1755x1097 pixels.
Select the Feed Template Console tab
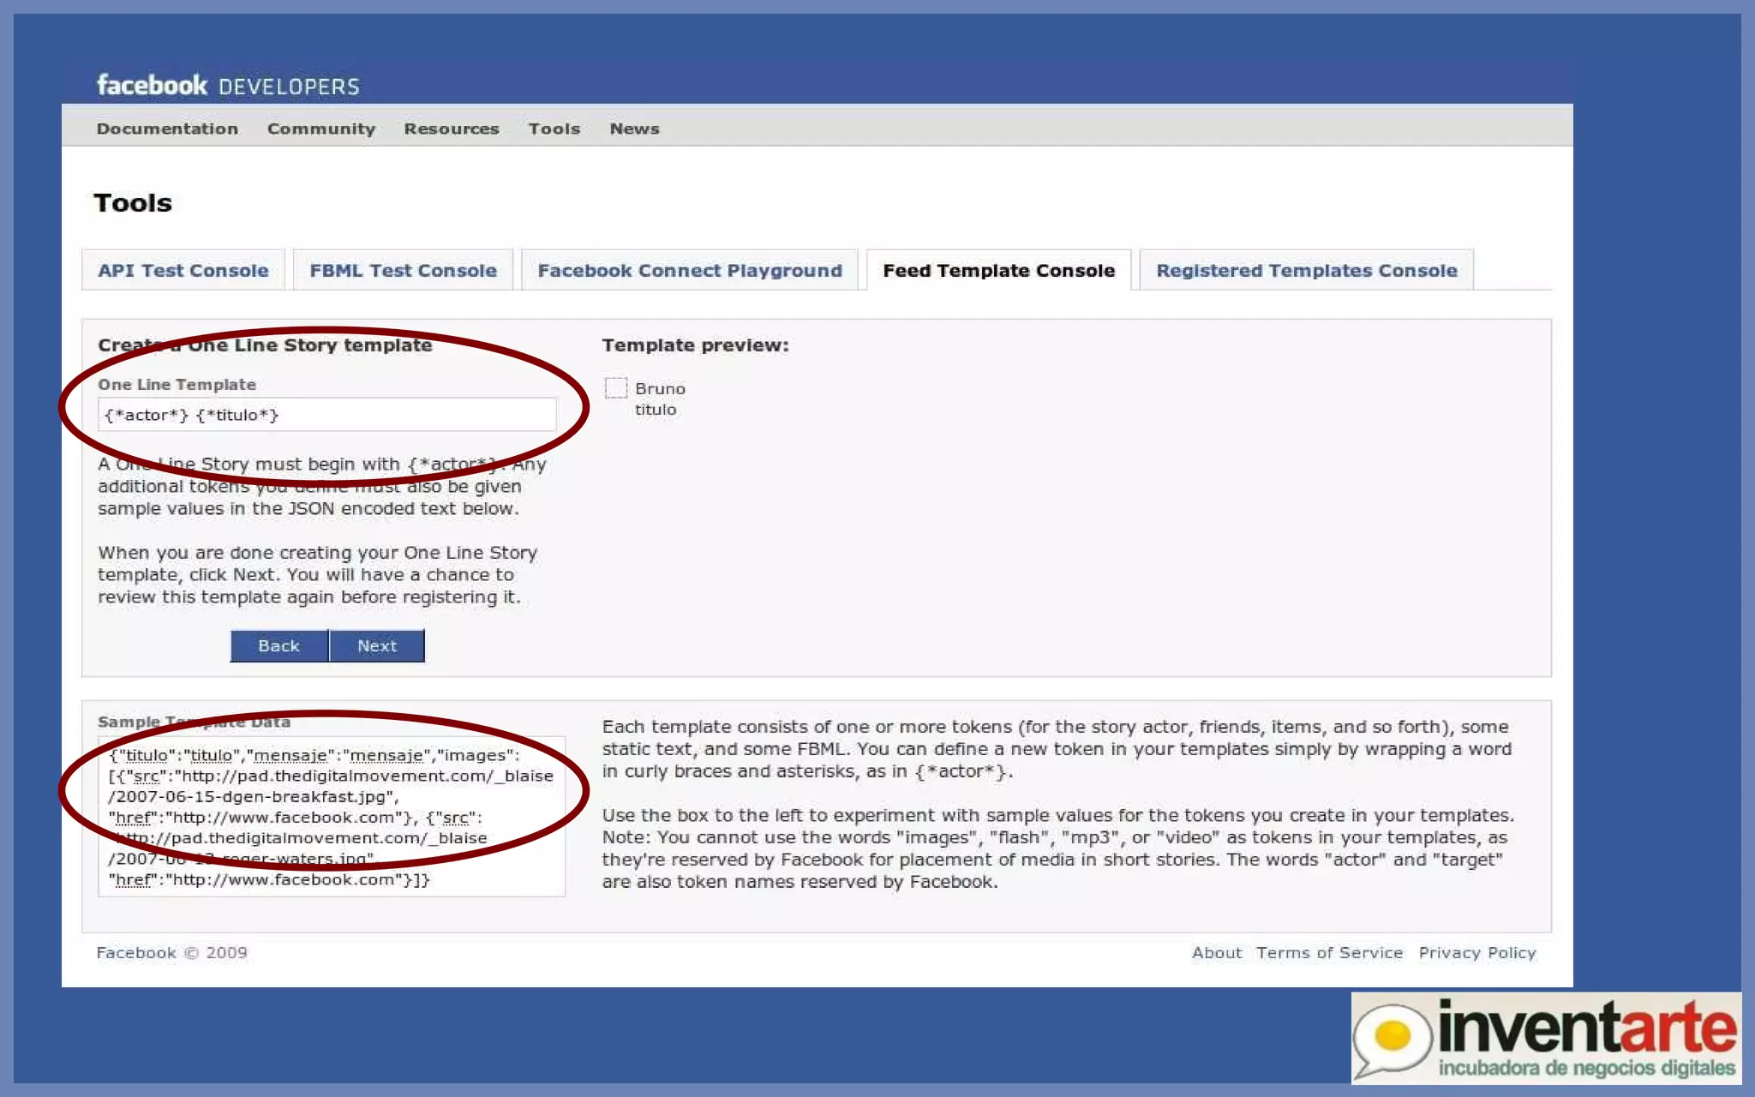point(999,271)
